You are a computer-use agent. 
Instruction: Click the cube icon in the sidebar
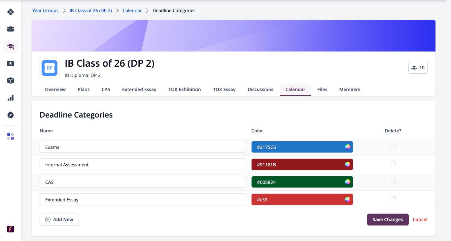click(x=11, y=81)
